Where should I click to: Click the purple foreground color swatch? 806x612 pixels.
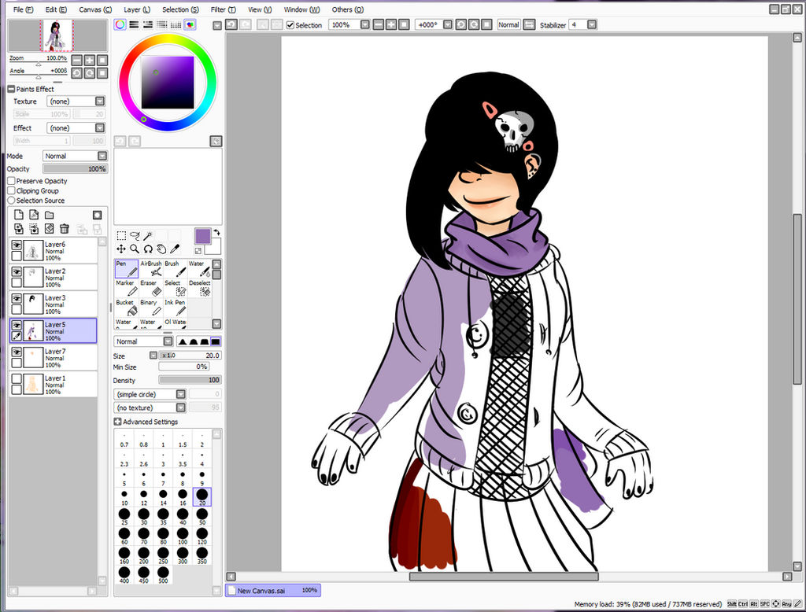pos(202,236)
